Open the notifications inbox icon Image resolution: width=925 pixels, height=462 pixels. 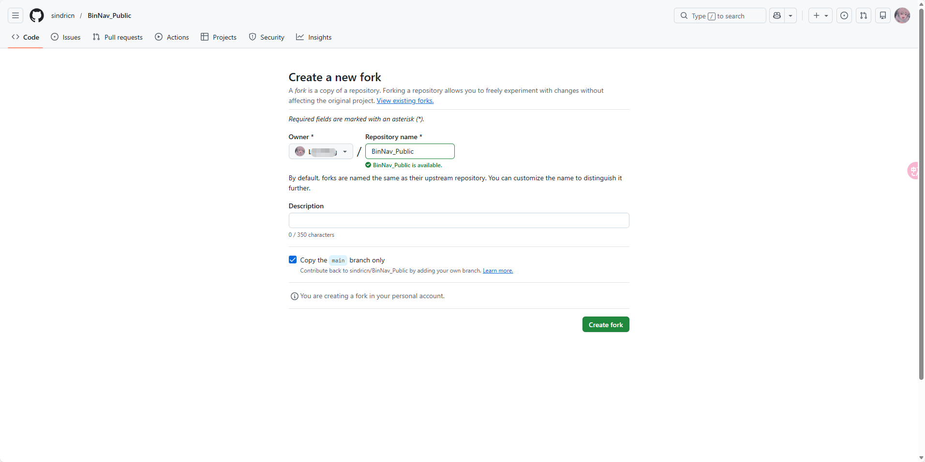click(x=883, y=15)
